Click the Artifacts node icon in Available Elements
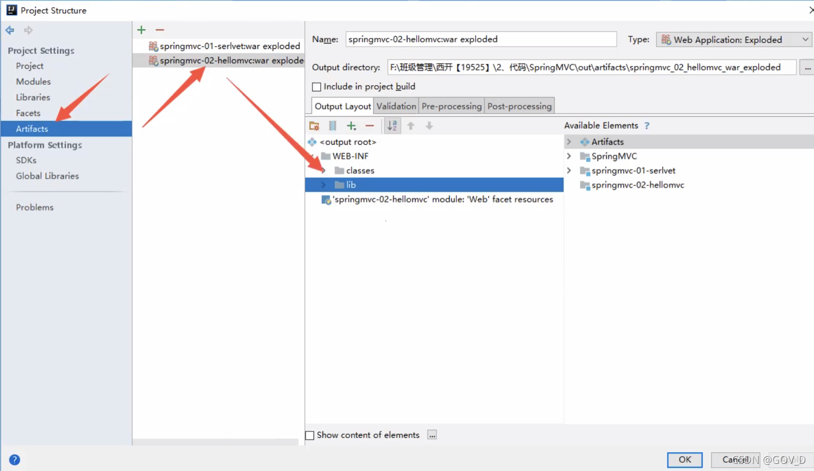 [x=585, y=142]
